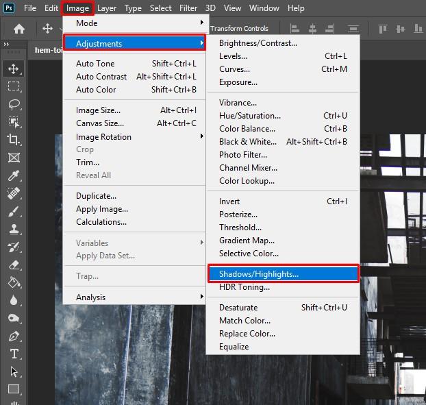The width and height of the screenshot is (426, 405).
Task: Expand the toolbar with double-arrow toggle
Action: point(7,45)
